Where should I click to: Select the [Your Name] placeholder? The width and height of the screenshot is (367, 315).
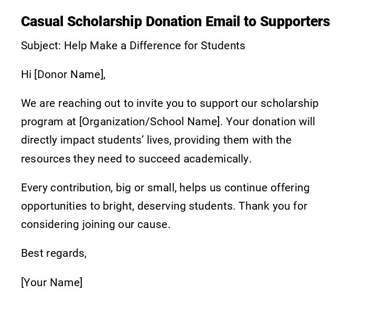pyautogui.click(x=51, y=283)
